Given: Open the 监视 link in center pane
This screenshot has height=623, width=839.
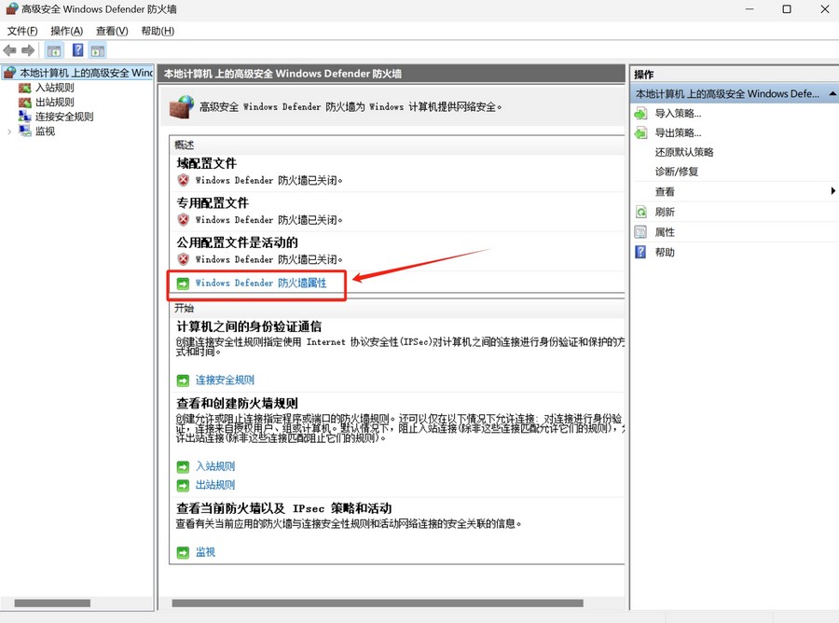Looking at the screenshot, I should 205,552.
